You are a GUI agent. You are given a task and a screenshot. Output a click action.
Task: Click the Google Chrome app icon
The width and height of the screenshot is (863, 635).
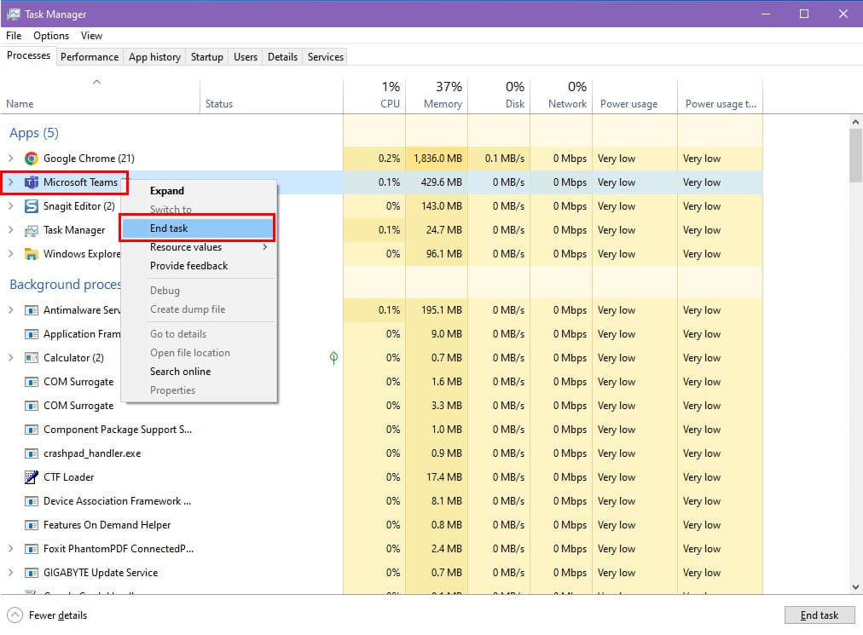(32, 159)
